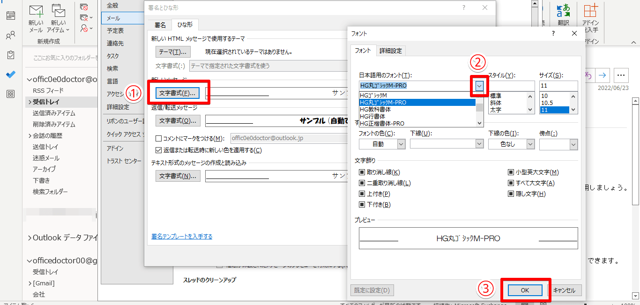Viewport: 640px width, 305px height.
Task: Click the help question mark in 署名とひな形 dialog
Action: [464, 7]
